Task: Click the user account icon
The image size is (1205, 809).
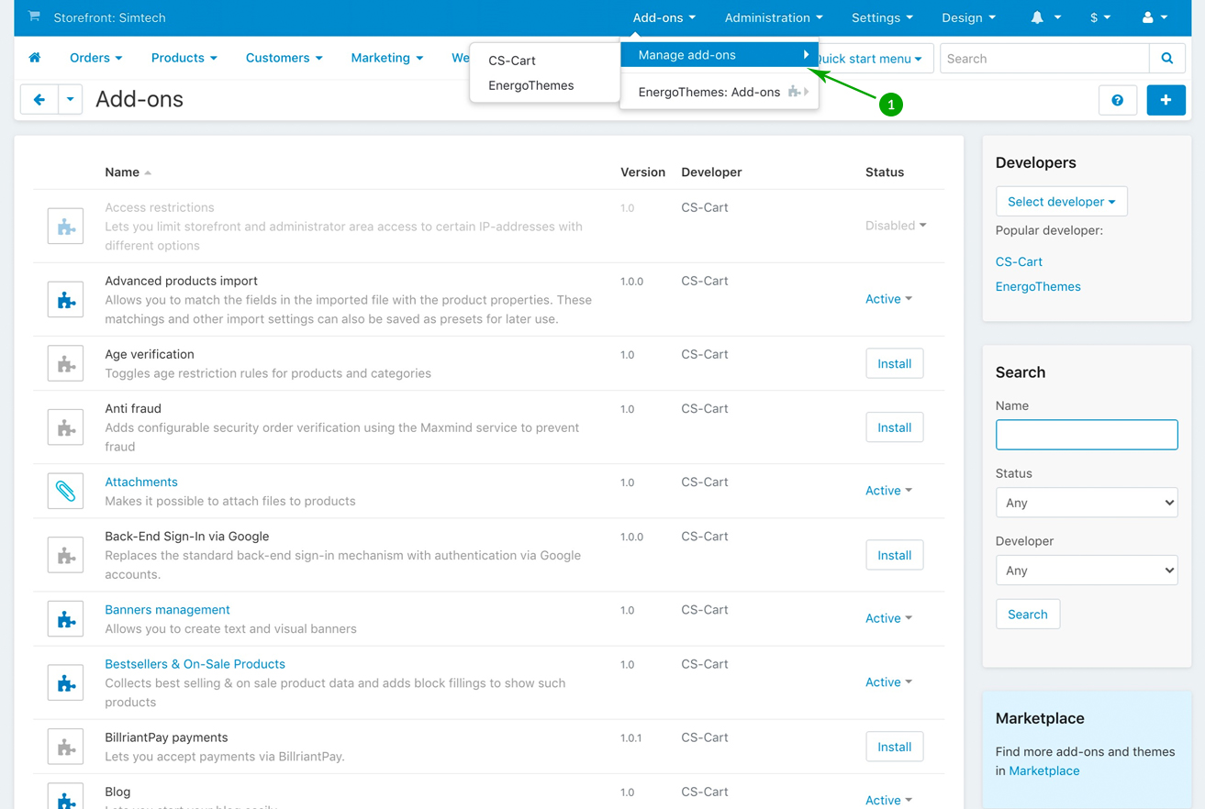Action: point(1154,17)
